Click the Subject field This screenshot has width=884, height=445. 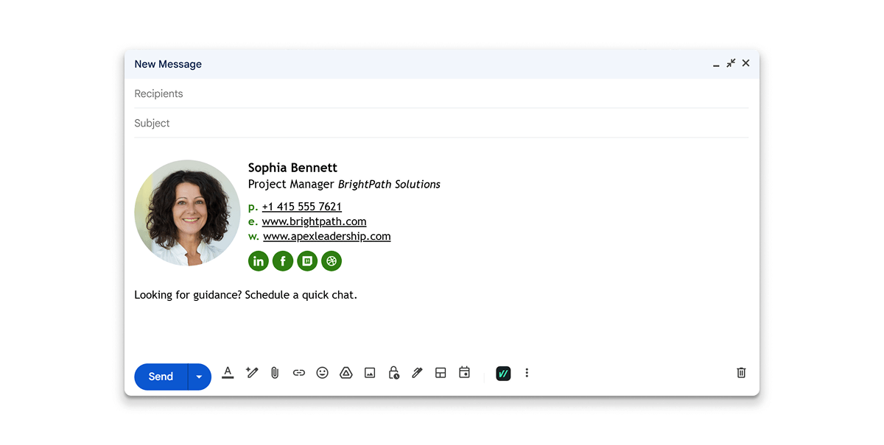coord(295,123)
